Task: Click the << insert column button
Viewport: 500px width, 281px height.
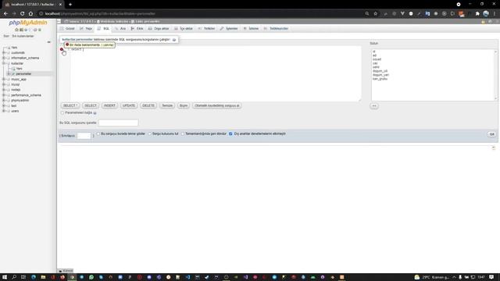Action: (x=374, y=106)
